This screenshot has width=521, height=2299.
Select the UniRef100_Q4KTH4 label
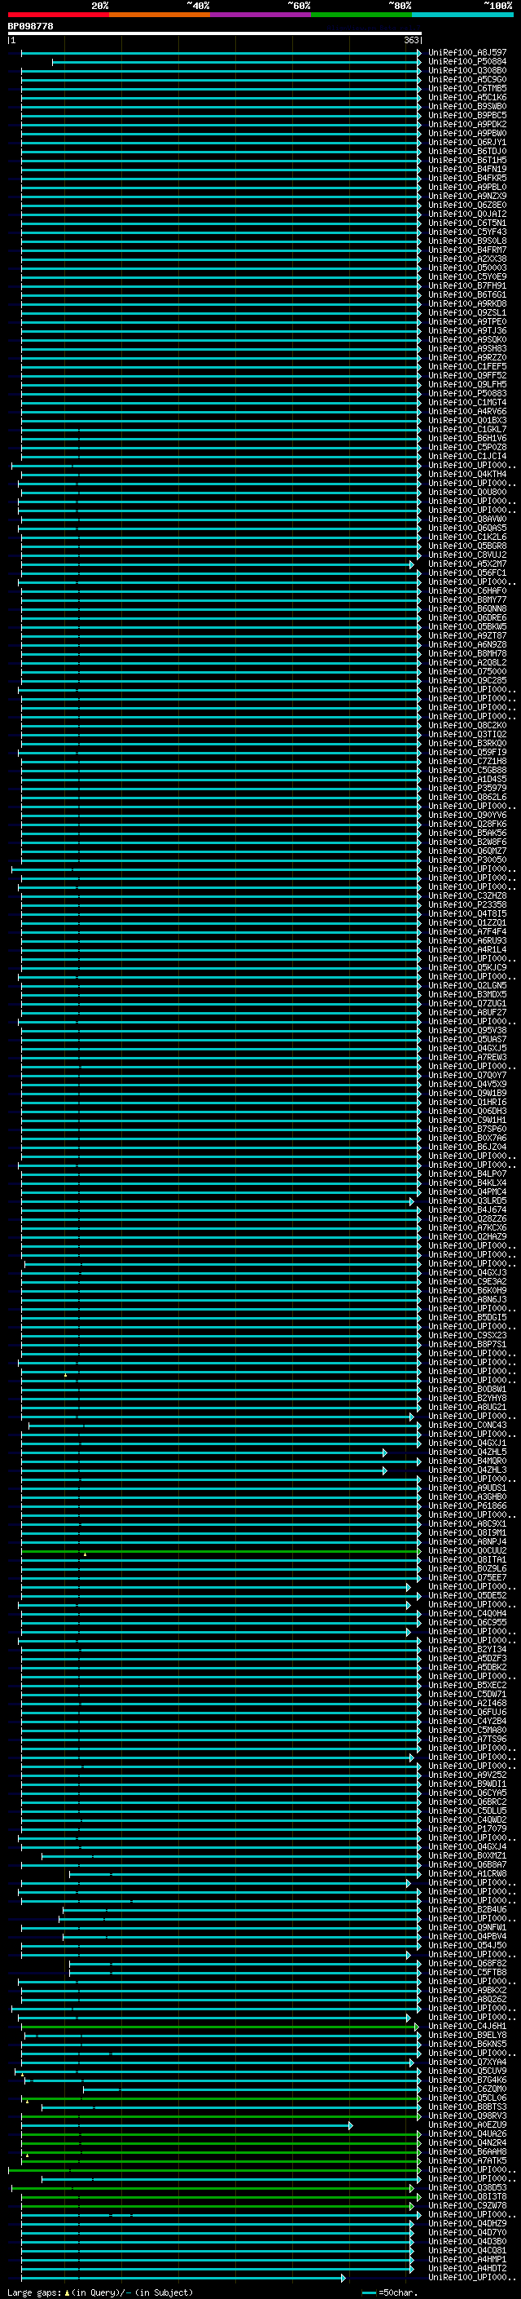click(467, 474)
